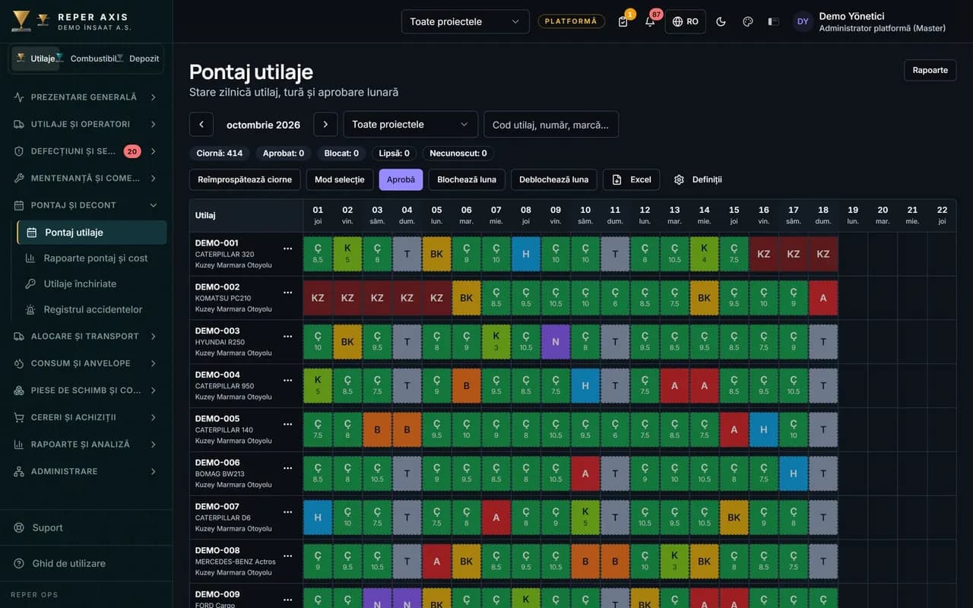Open the Toate proiectele header dropdown

[x=465, y=21]
